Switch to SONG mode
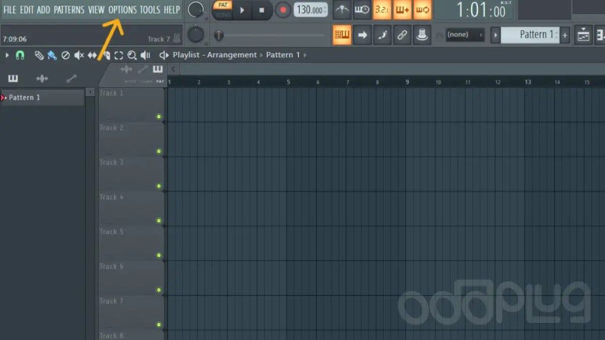Screen dimensions: 605x340 click(223, 15)
